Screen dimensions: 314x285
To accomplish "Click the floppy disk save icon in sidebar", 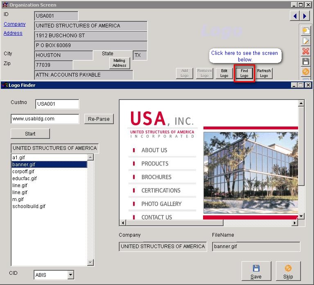I will click(x=305, y=61).
